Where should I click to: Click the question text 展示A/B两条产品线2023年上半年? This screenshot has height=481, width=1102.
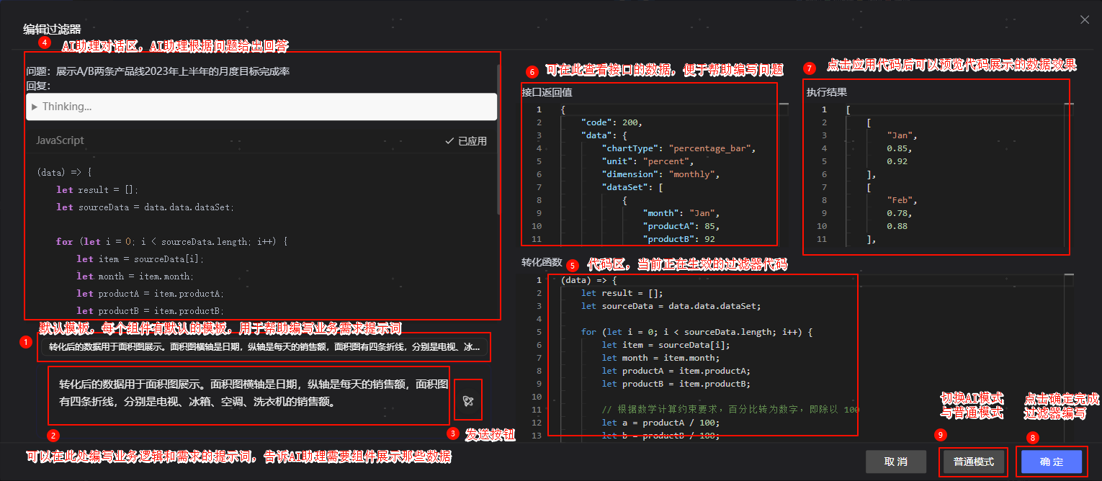(173, 71)
